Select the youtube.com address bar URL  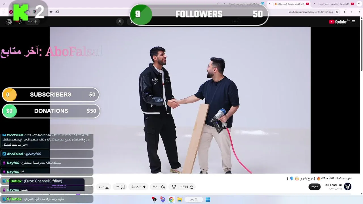tap(311, 12)
